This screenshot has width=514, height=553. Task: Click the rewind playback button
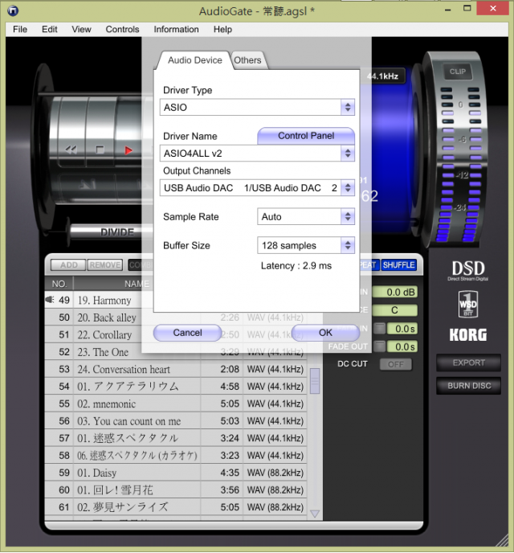[71, 150]
